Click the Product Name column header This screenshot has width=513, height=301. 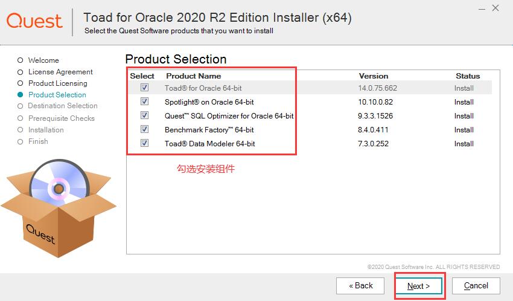pyautogui.click(x=193, y=76)
